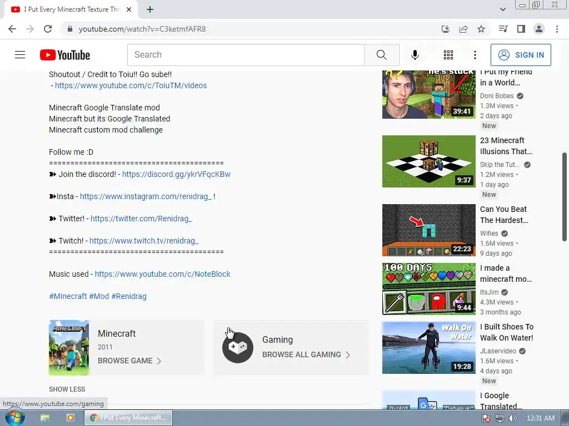Viewport: 569px width, 426px height.
Task: Click the page vertical scrollbar thumb
Action: point(565,197)
